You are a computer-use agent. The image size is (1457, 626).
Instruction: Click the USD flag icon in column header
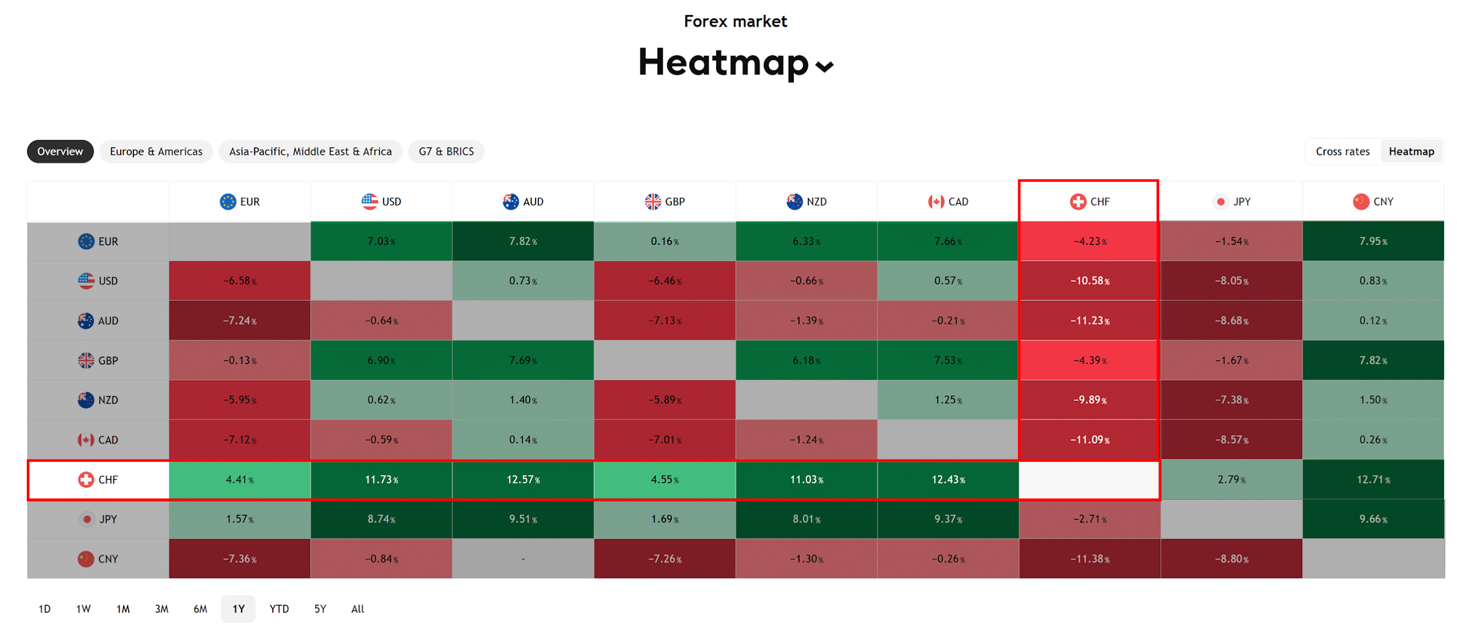point(369,201)
